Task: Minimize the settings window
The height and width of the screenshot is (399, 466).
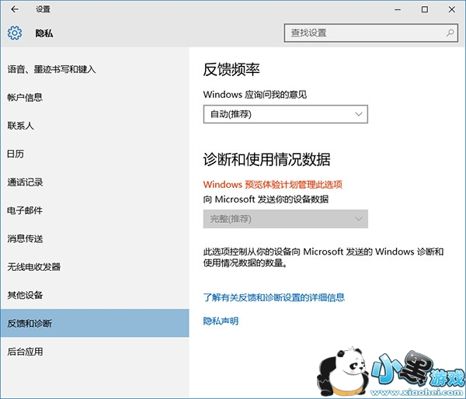Action: tap(398, 9)
